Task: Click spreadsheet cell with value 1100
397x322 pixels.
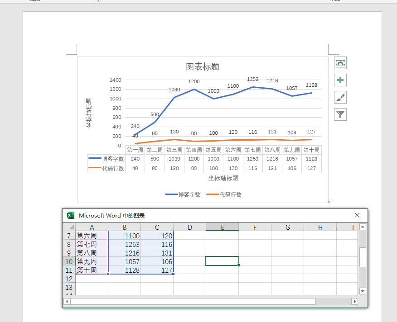Action: (x=124, y=236)
